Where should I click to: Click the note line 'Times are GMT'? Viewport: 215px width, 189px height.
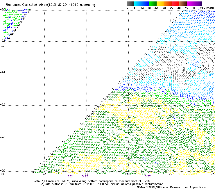click(x=56, y=181)
